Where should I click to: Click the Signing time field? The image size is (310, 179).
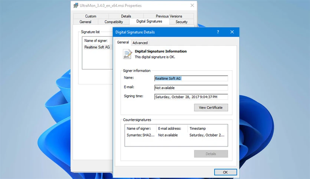(191, 97)
